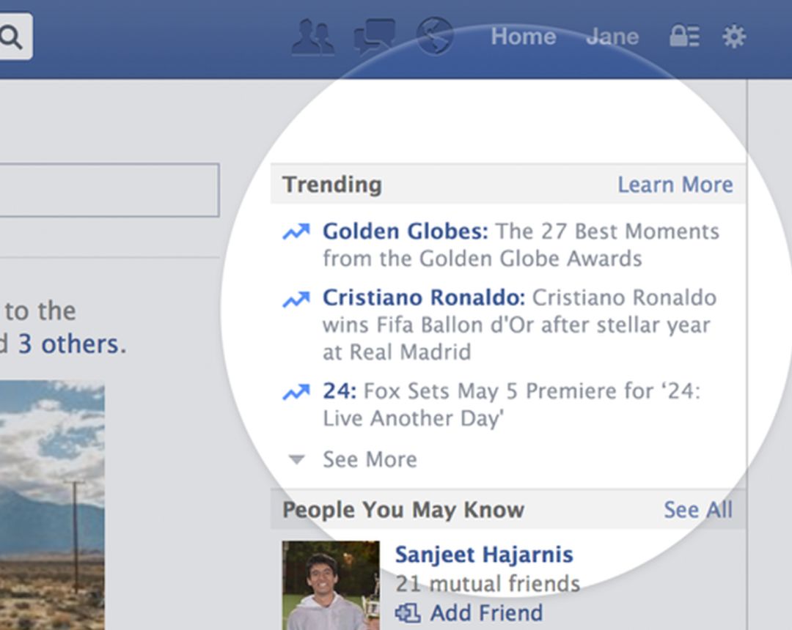Click the status text input box

(x=109, y=190)
